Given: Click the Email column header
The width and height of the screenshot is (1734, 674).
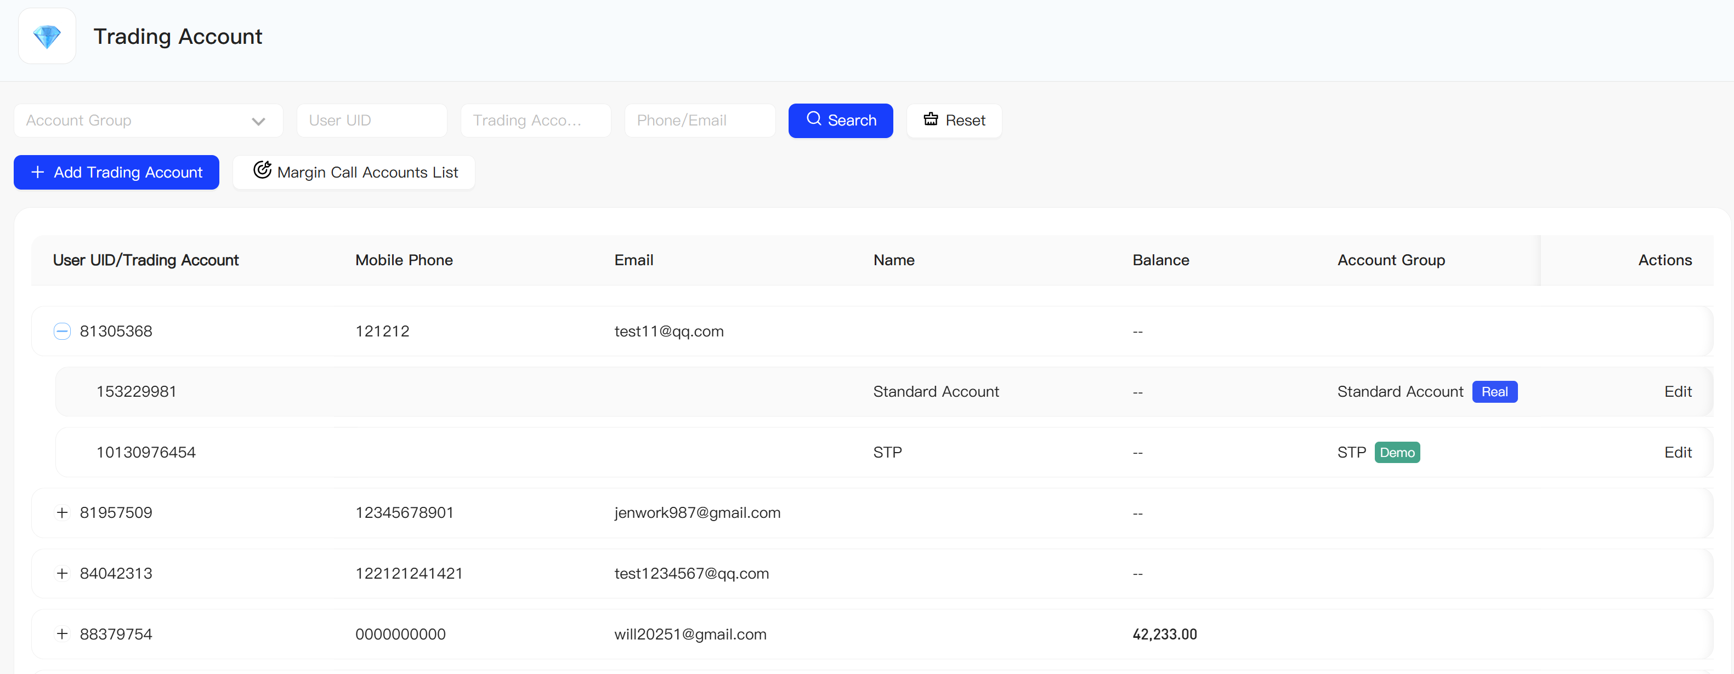Looking at the screenshot, I should (x=633, y=260).
